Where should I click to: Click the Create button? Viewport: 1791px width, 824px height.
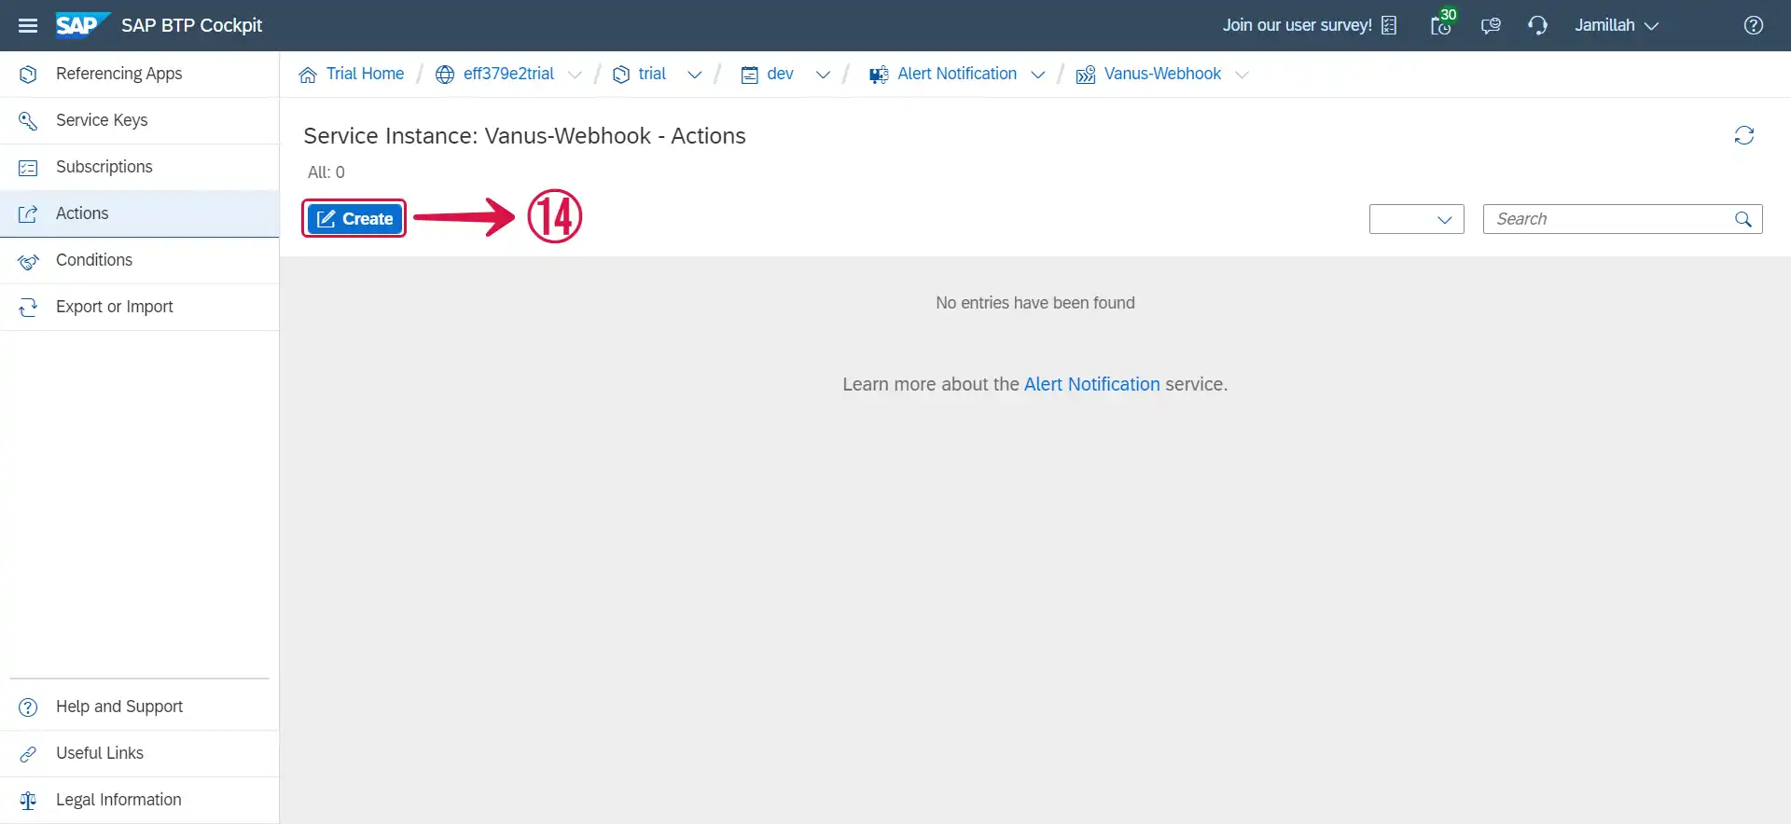coord(354,219)
